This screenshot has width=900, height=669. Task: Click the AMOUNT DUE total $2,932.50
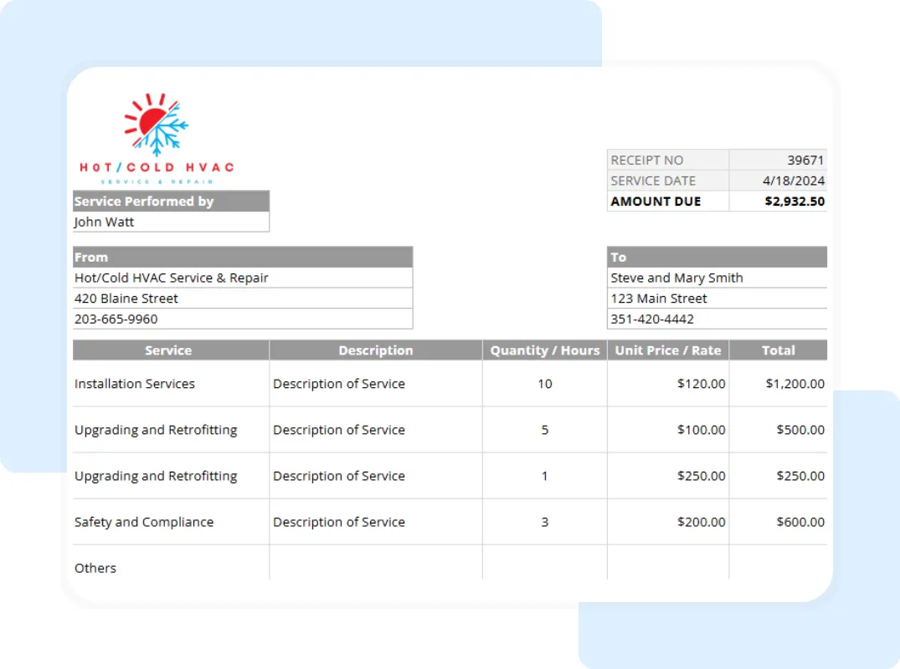795,201
